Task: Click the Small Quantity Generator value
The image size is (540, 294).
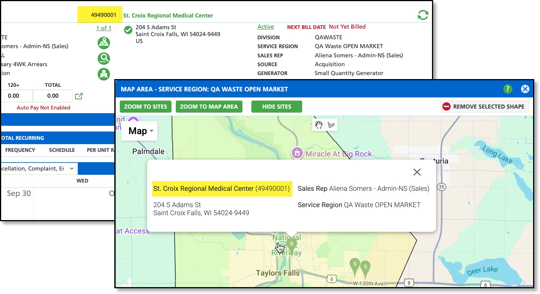Action: [x=349, y=73]
